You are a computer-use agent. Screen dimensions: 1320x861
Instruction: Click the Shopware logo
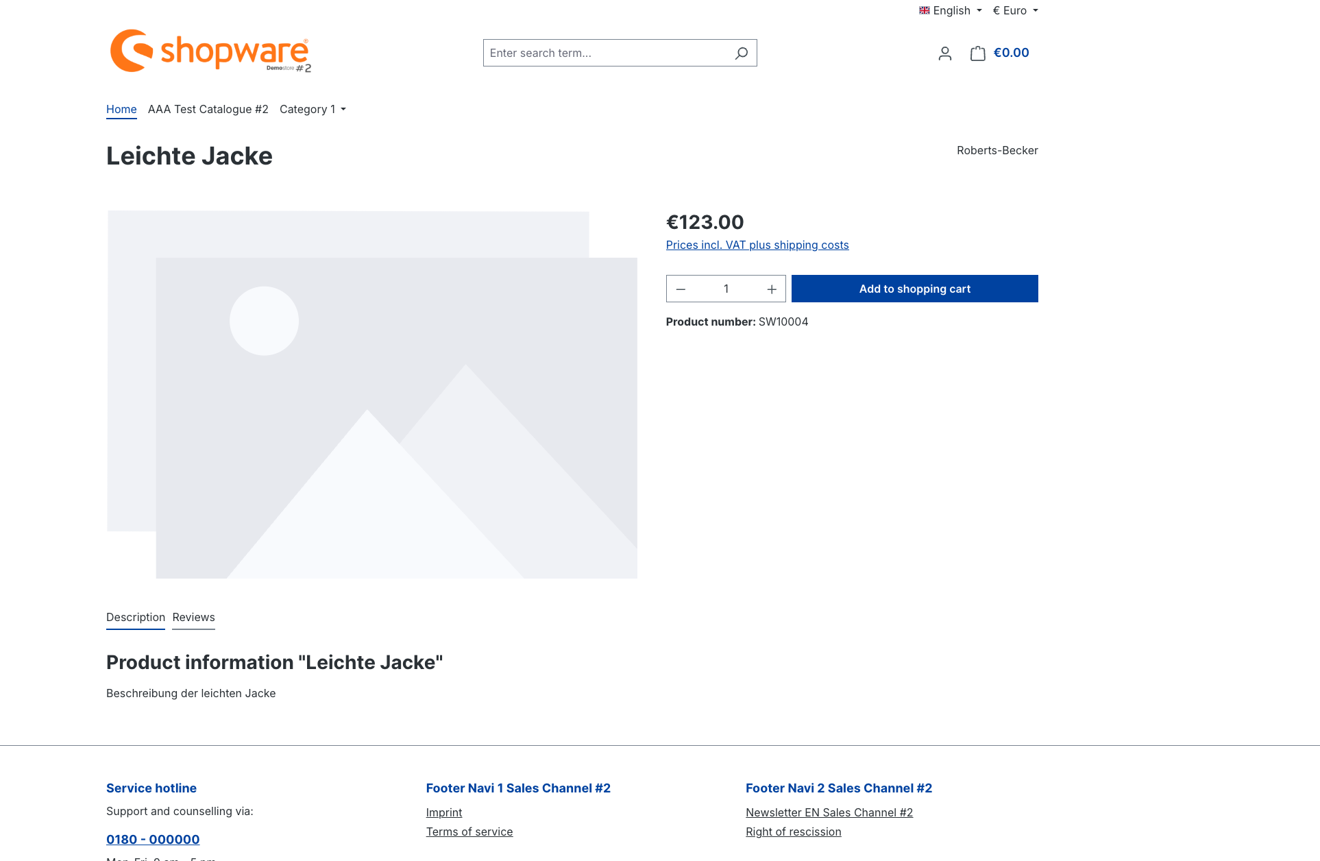point(210,51)
